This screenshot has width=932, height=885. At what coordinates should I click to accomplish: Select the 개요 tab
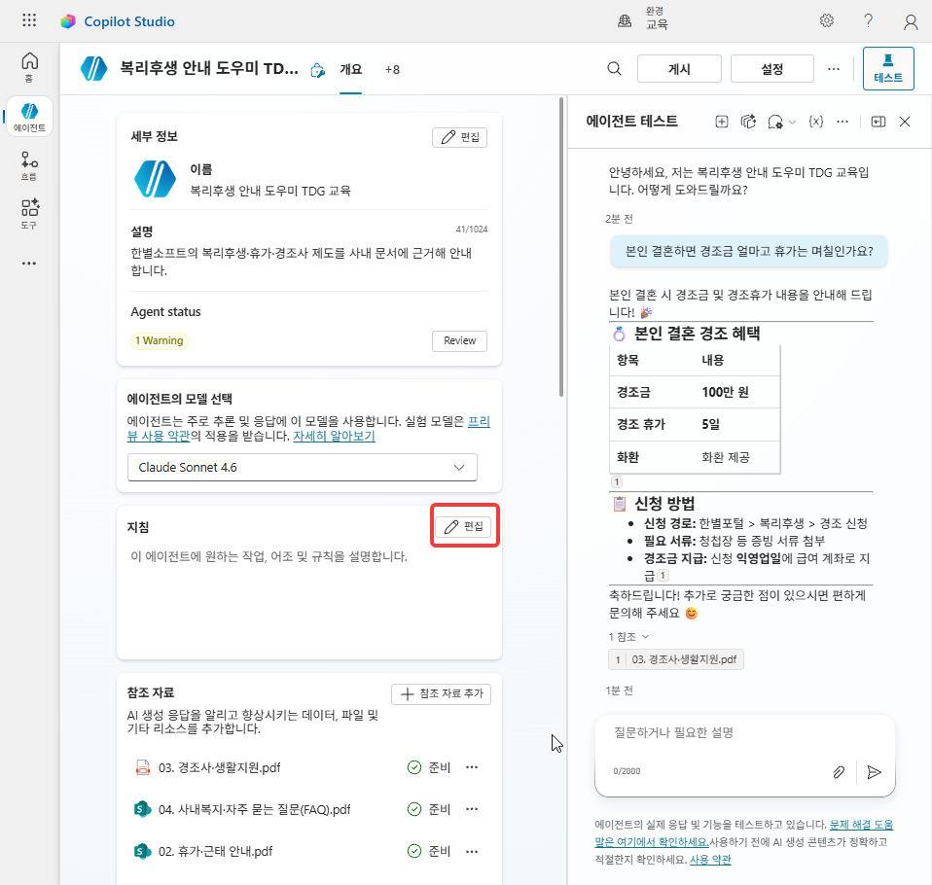pyautogui.click(x=350, y=70)
